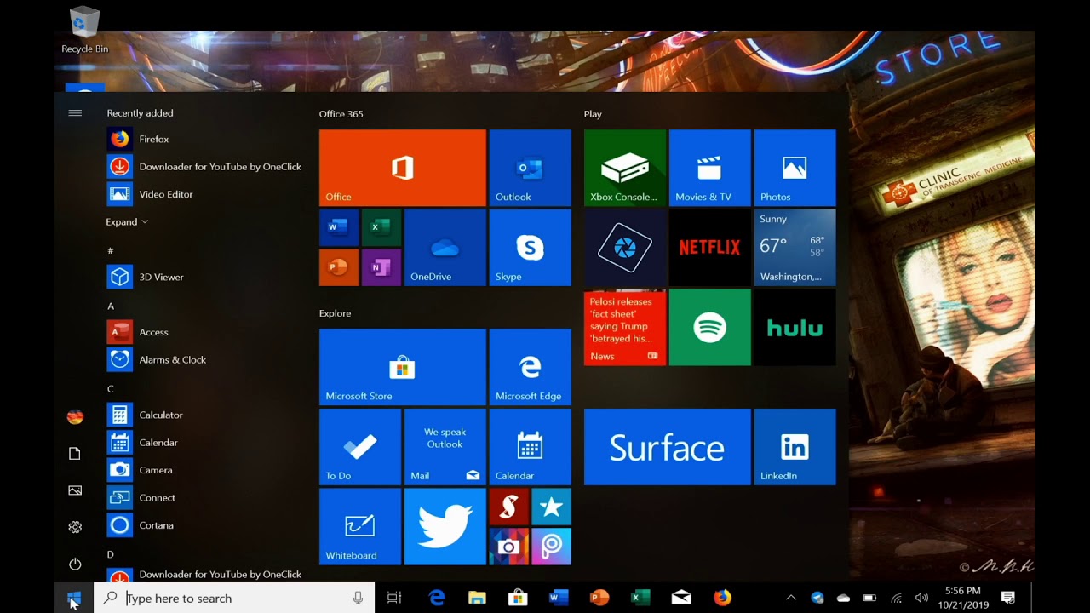Open Downloader for YouTube in Recently added

point(204,166)
